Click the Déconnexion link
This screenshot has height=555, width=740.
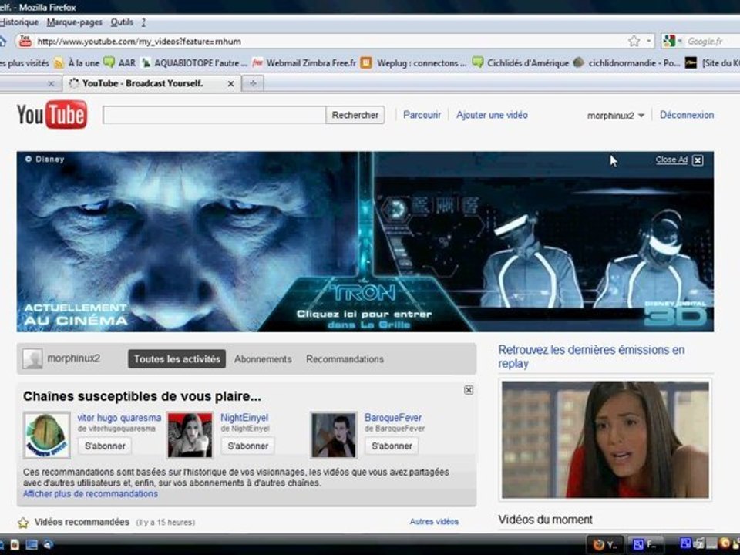pyautogui.click(x=687, y=115)
